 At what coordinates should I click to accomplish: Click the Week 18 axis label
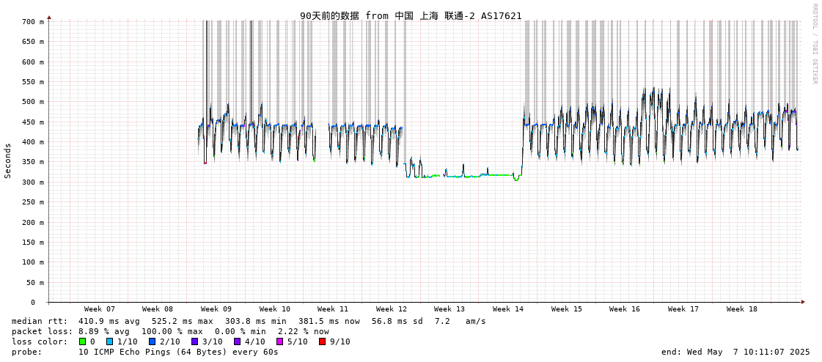(742, 309)
